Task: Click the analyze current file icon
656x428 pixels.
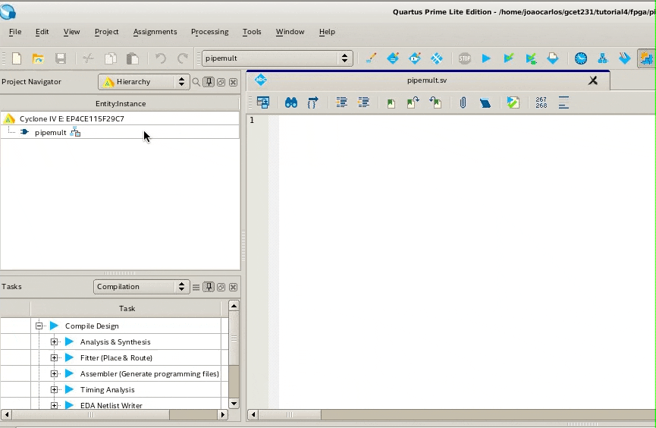Action: pyautogui.click(x=513, y=102)
